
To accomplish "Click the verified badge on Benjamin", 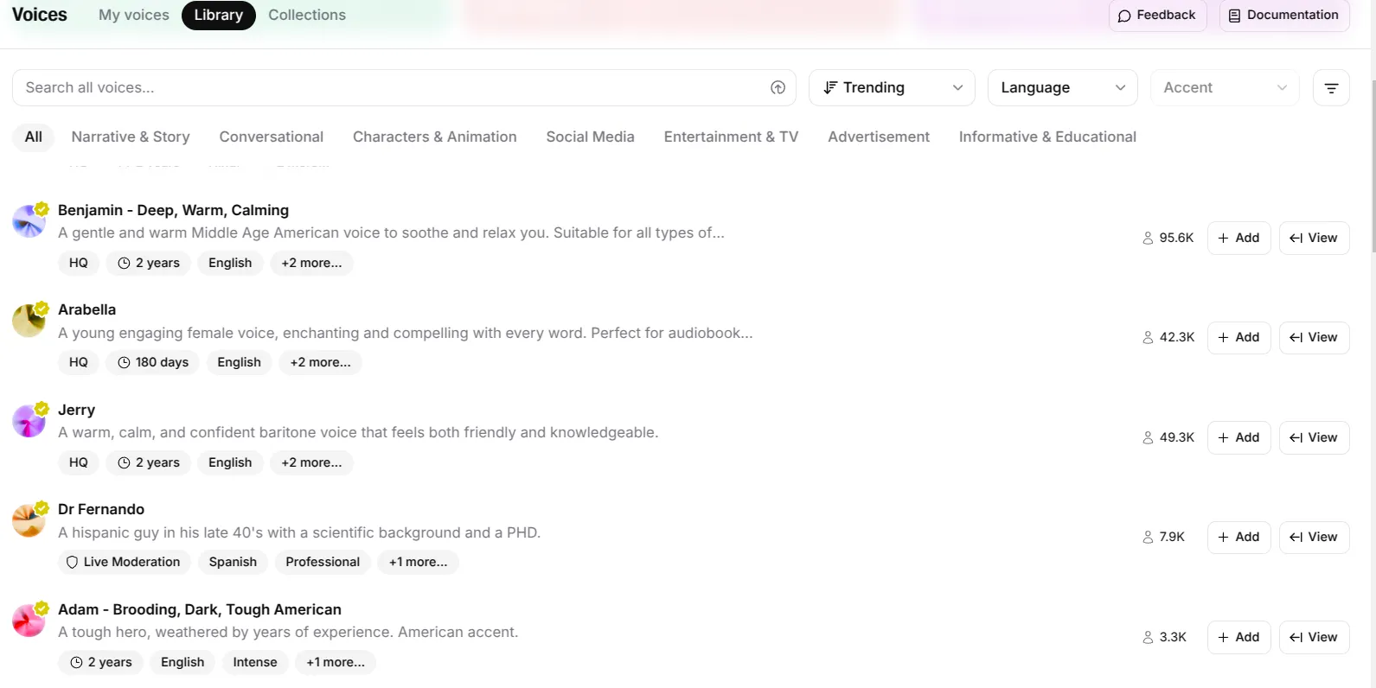I will [x=42, y=208].
